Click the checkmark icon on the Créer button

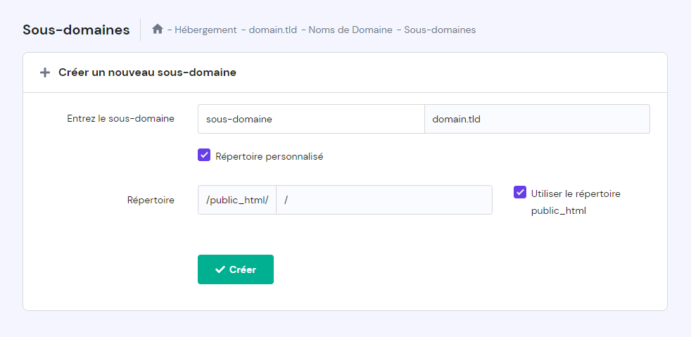220,269
